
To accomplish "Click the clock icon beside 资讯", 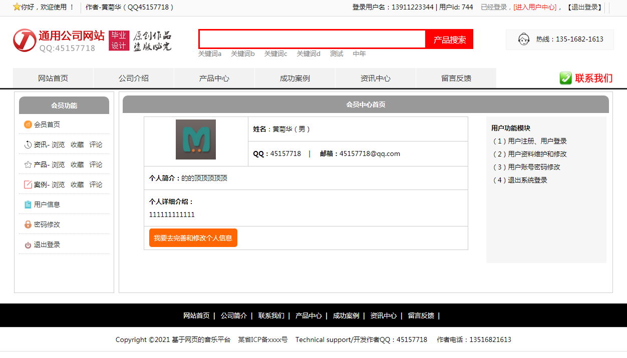I will pyautogui.click(x=28, y=144).
